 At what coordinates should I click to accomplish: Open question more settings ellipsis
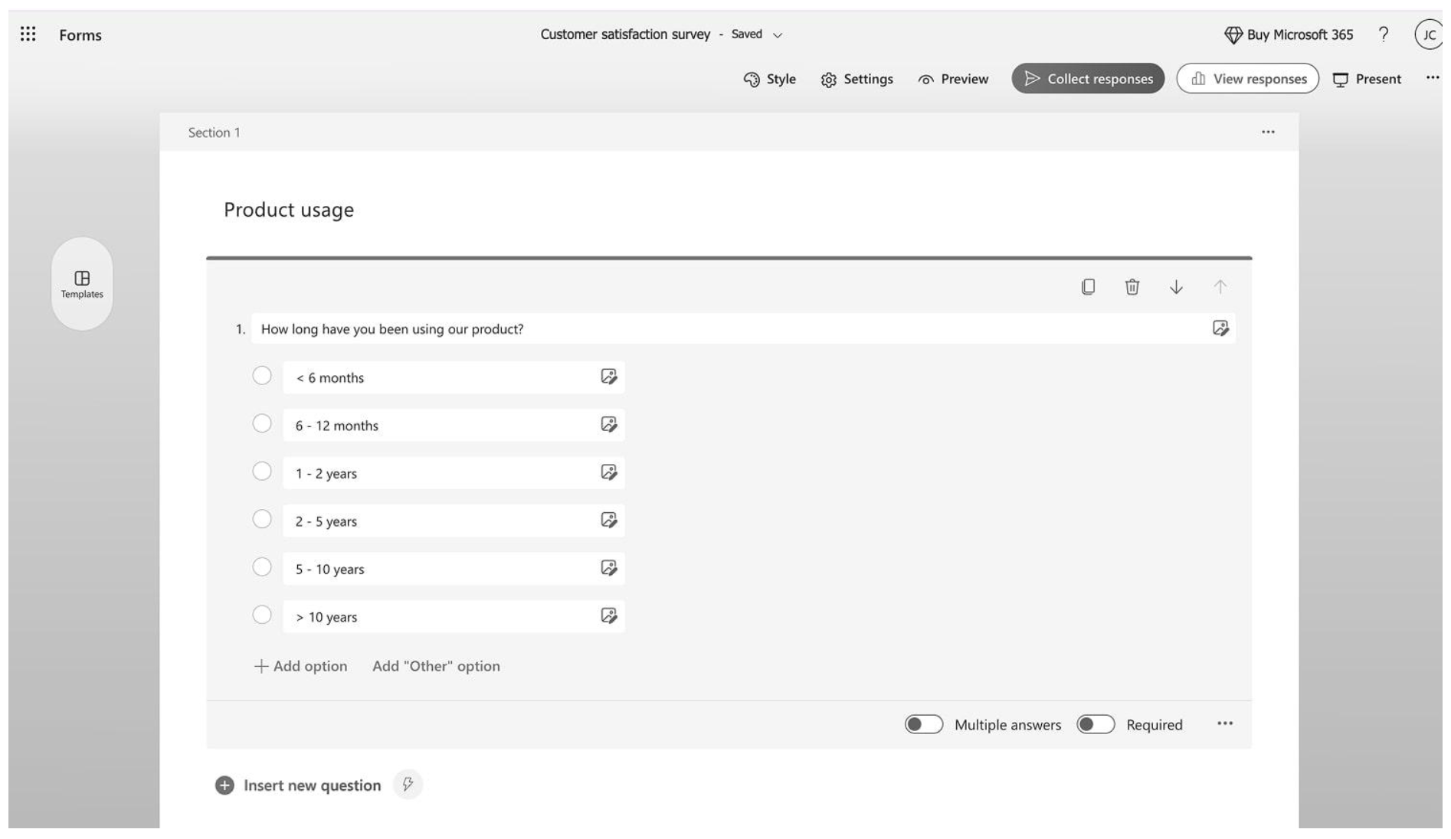click(1225, 723)
